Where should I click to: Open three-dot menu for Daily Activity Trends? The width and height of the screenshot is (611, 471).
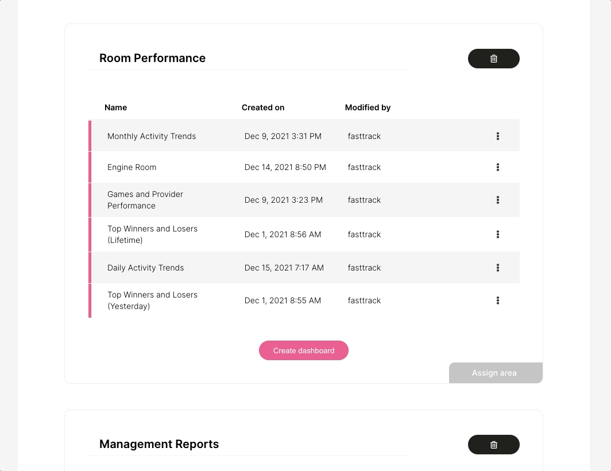(x=498, y=268)
